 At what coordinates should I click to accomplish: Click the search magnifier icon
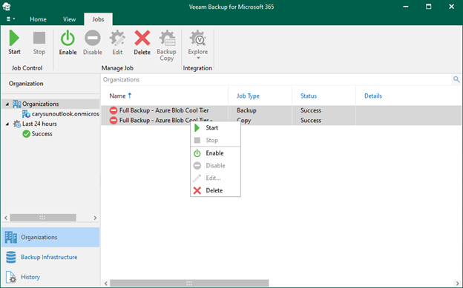click(456, 79)
